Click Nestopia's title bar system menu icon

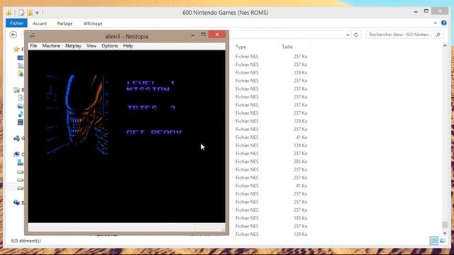pyautogui.click(x=32, y=36)
